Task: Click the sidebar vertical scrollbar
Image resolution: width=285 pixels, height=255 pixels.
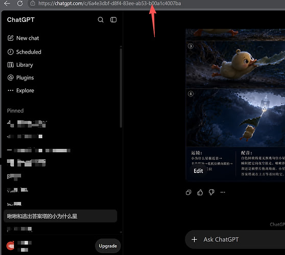Action: [121, 87]
